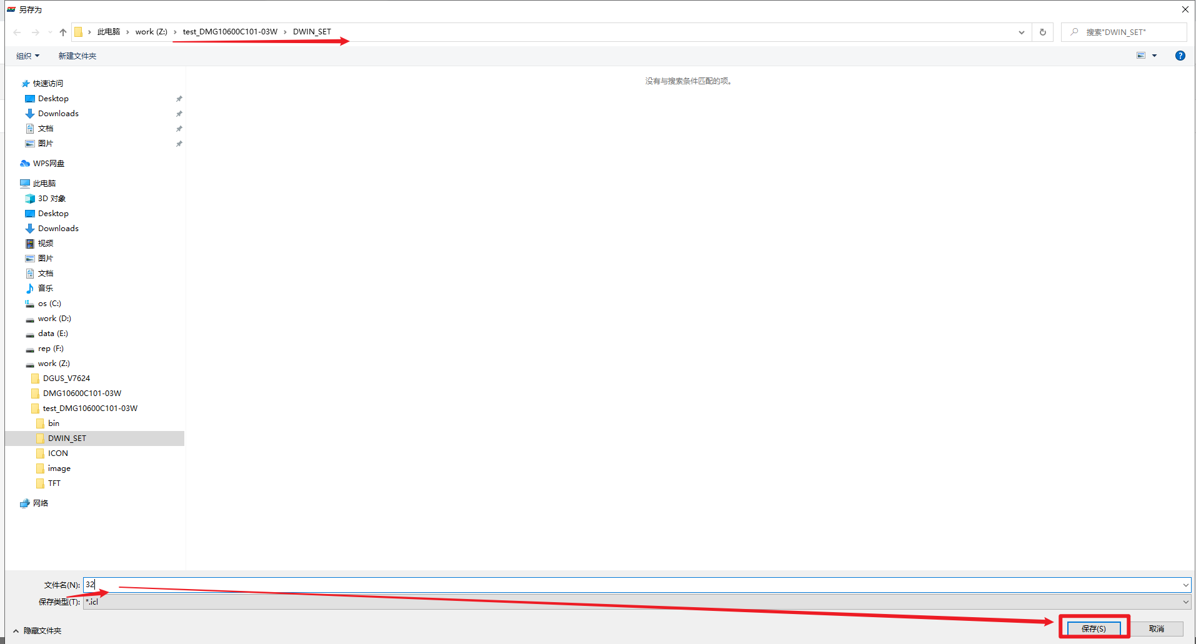This screenshot has width=1196, height=644.
Task: Click work (Z:) in the address breadcrumb
Action: click(151, 32)
